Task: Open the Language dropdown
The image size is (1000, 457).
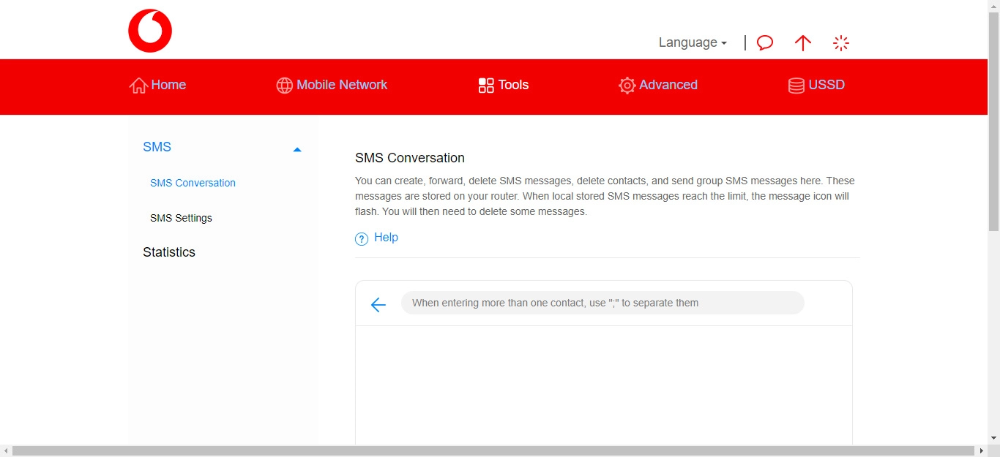Action: [x=691, y=42]
